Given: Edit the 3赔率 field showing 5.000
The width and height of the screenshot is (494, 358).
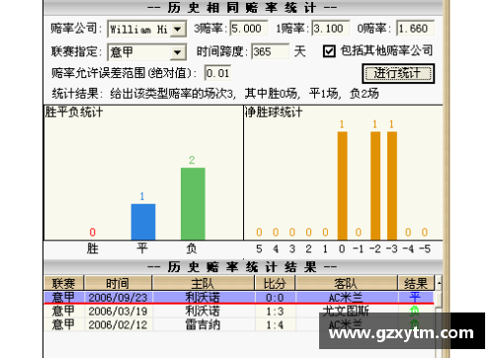Looking at the screenshot, I should pyautogui.click(x=249, y=29).
